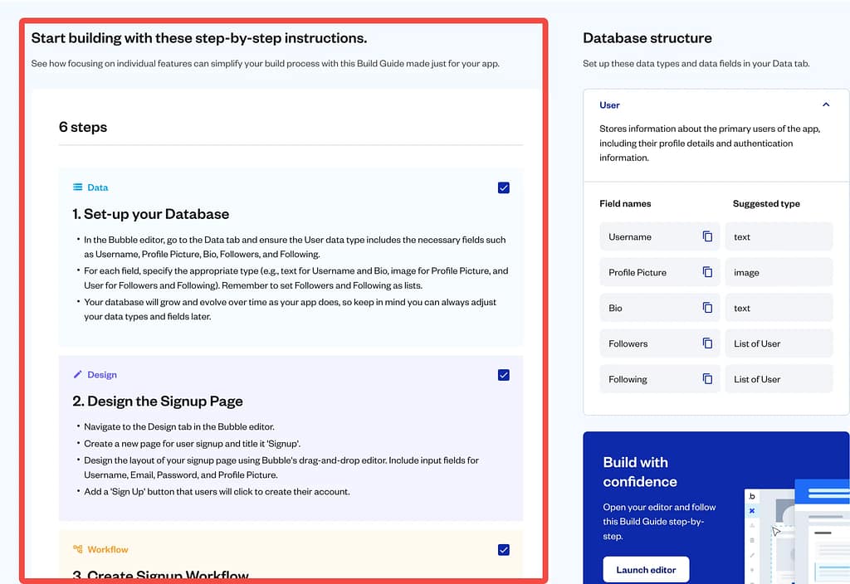Copy the Following field name
Viewport: 850px width, 584px height.
[707, 379]
